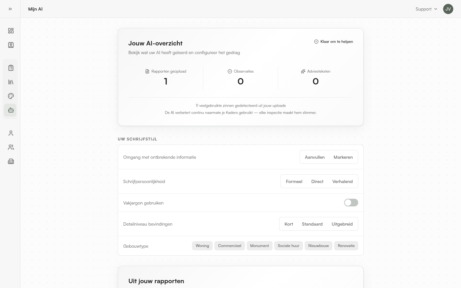Open the dashboard grid icon
Viewport: 461px width, 288px height.
(11, 31)
